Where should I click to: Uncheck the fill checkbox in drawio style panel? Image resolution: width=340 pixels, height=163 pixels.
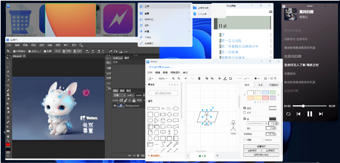click(244, 108)
